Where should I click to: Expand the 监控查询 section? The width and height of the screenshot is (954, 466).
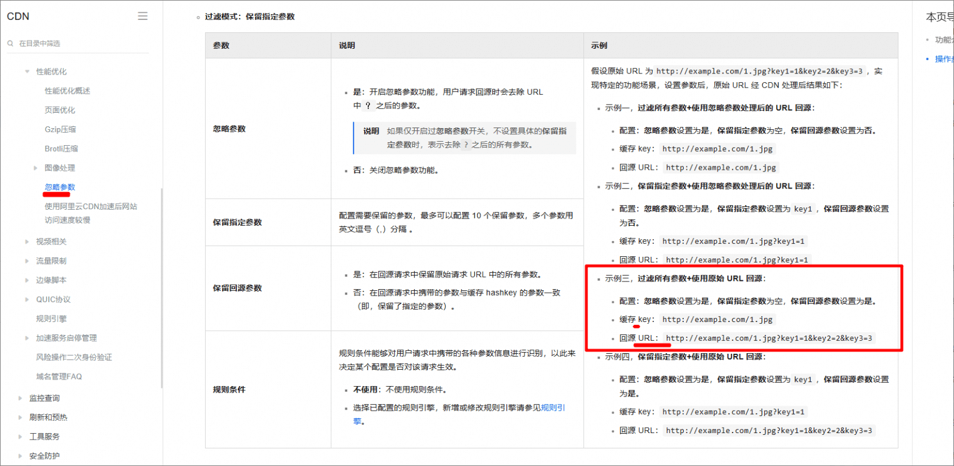[20, 398]
